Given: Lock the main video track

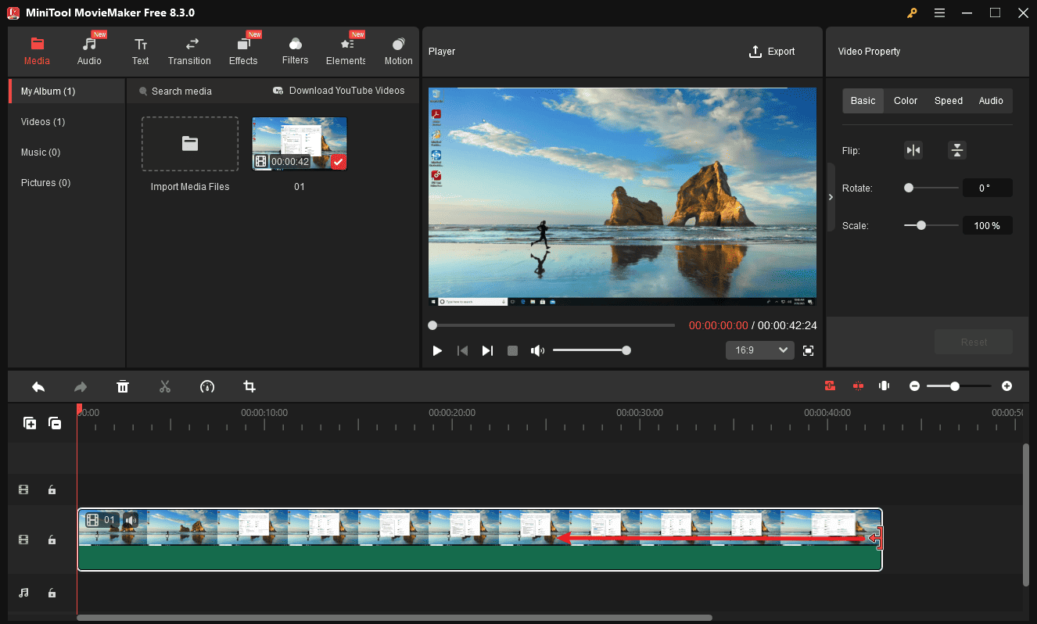Looking at the screenshot, I should [x=52, y=540].
